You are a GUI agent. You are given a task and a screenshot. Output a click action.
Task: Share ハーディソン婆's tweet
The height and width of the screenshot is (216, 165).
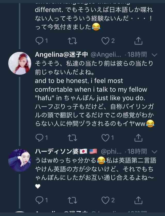pos(138,200)
